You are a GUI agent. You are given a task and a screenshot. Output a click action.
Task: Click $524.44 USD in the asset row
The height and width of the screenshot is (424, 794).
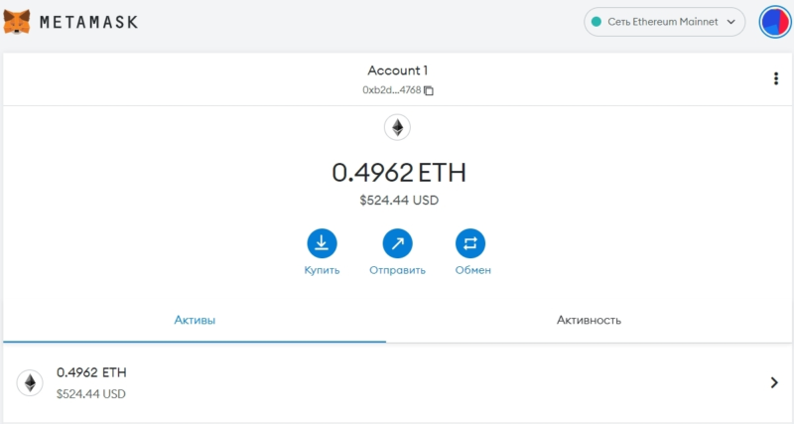tap(91, 394)
